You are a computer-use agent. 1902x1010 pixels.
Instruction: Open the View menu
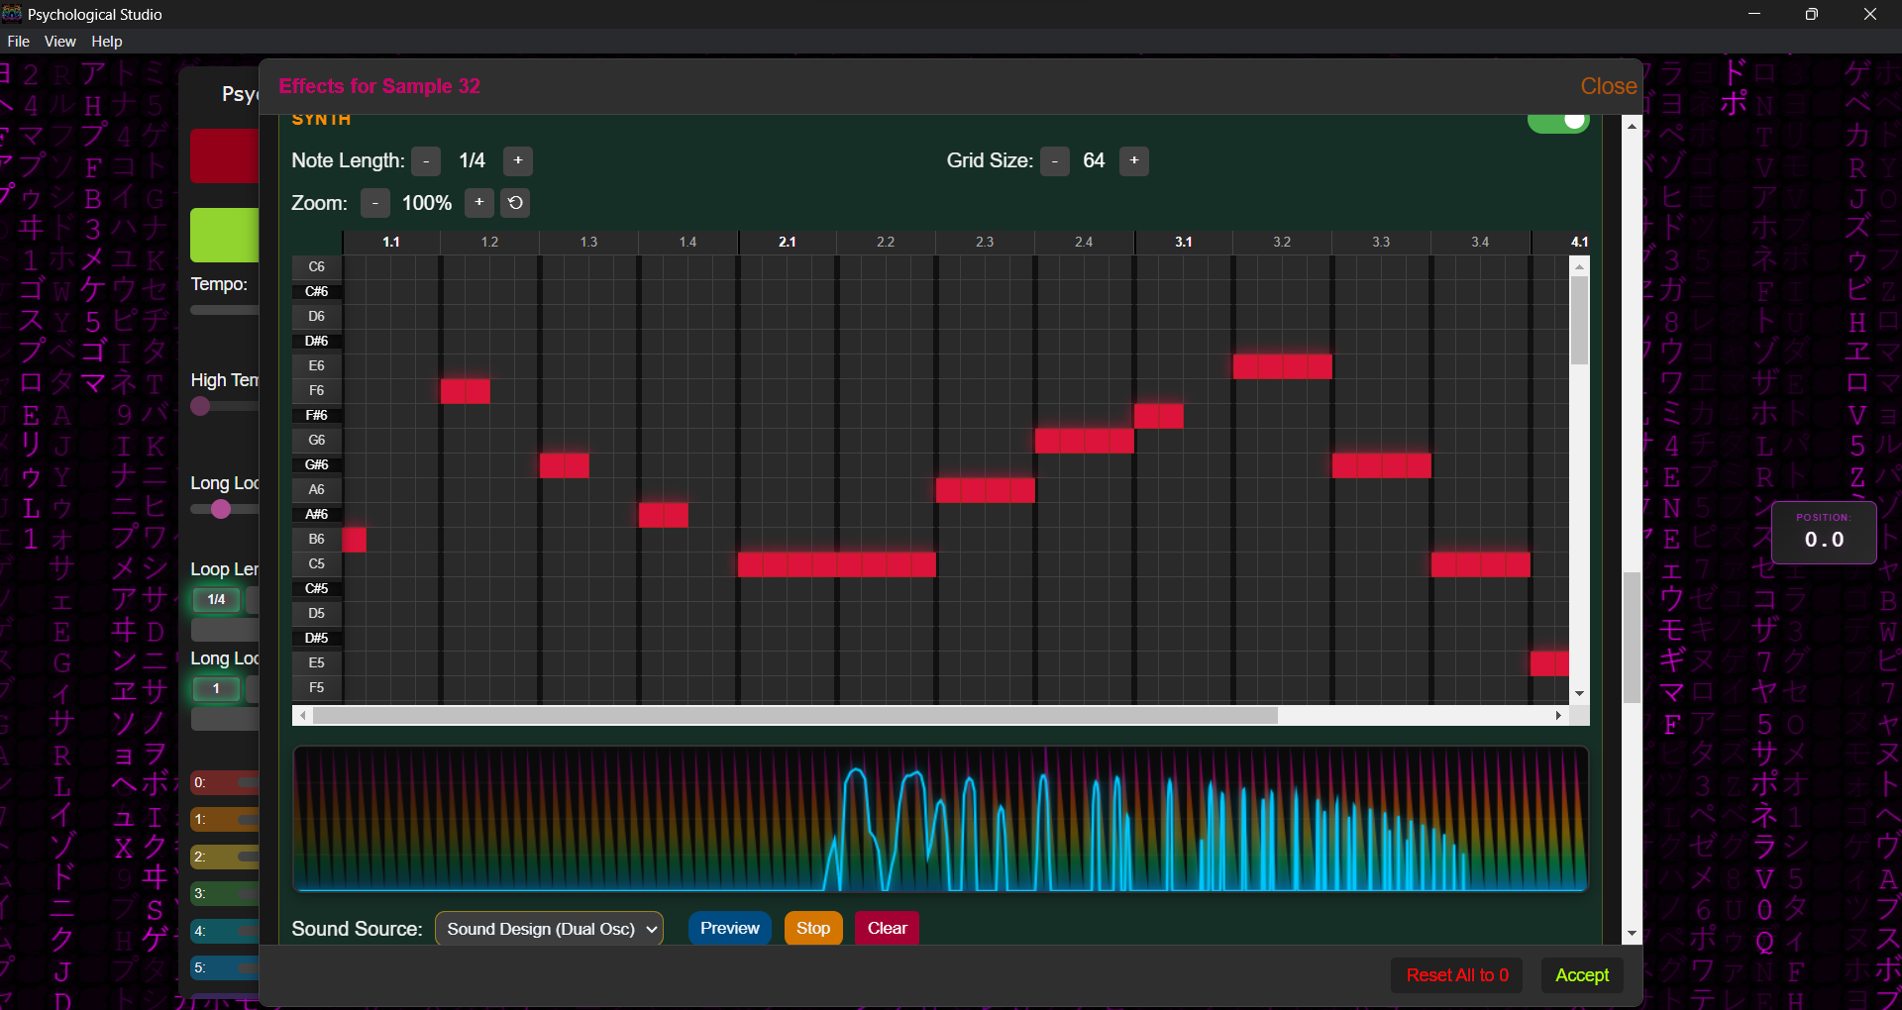click(x=59, y=42)
